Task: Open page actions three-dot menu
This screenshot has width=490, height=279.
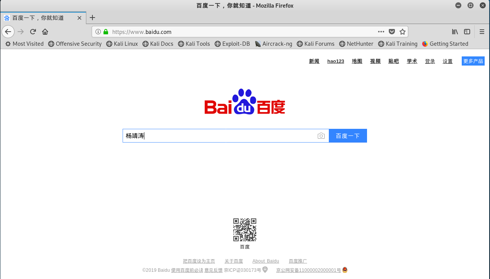Action: click(381, 32)
